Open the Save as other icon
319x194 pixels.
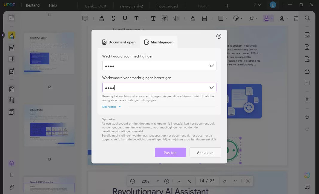point(307,100)
